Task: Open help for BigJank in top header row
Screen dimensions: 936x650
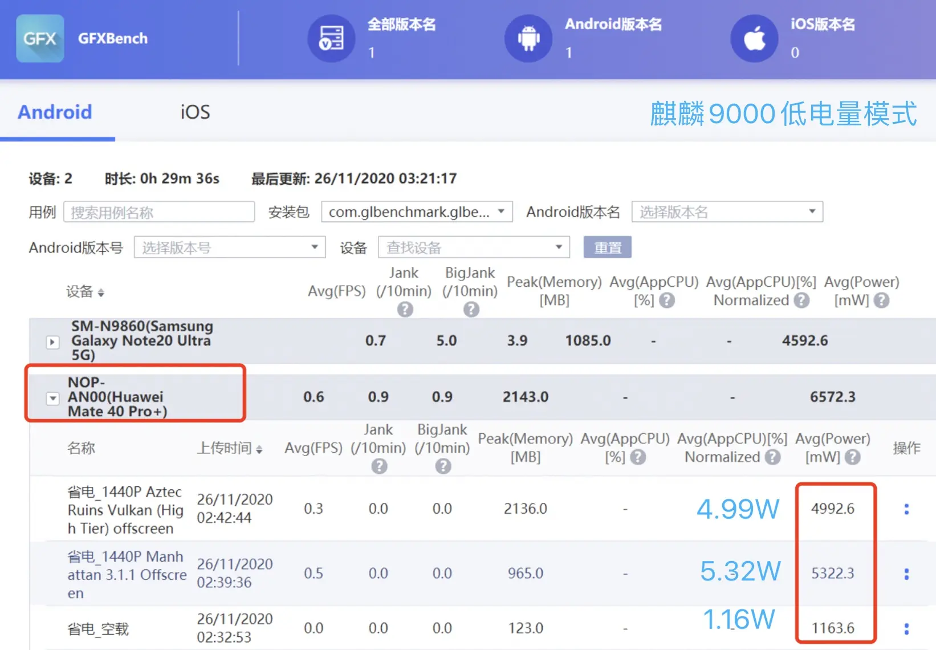Action: pyautogui.click(x=471, y=310)
